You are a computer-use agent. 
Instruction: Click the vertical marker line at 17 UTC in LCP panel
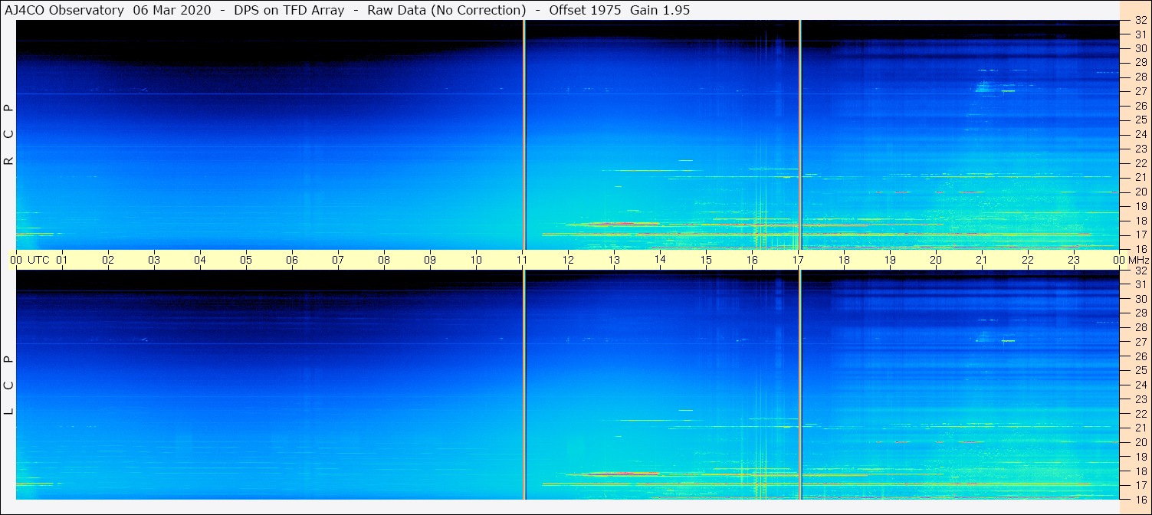(x=800, y=385)
